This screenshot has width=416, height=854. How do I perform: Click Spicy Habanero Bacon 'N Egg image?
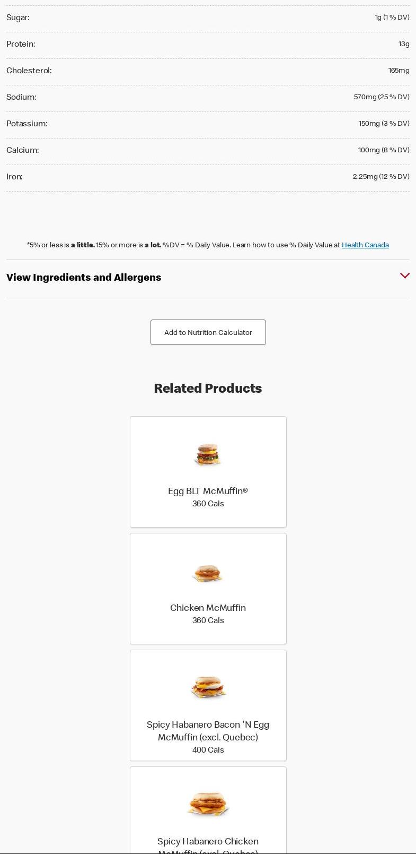(208, 687)
